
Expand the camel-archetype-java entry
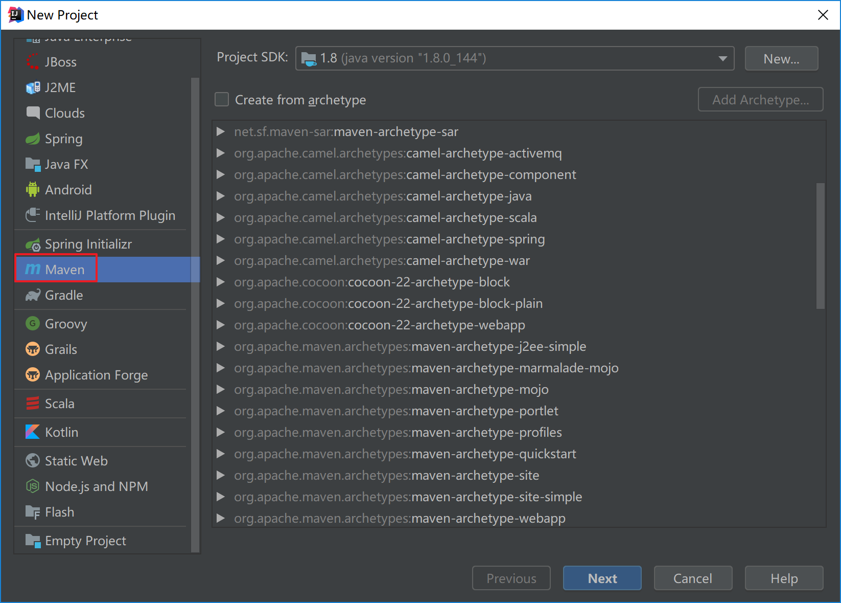pyautogui.click(x=221, y=196)
